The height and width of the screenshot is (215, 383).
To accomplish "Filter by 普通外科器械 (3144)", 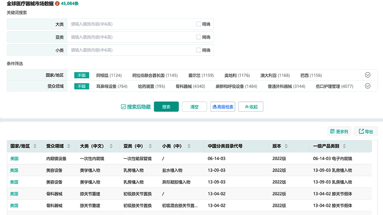I will [x=286, y=86].
